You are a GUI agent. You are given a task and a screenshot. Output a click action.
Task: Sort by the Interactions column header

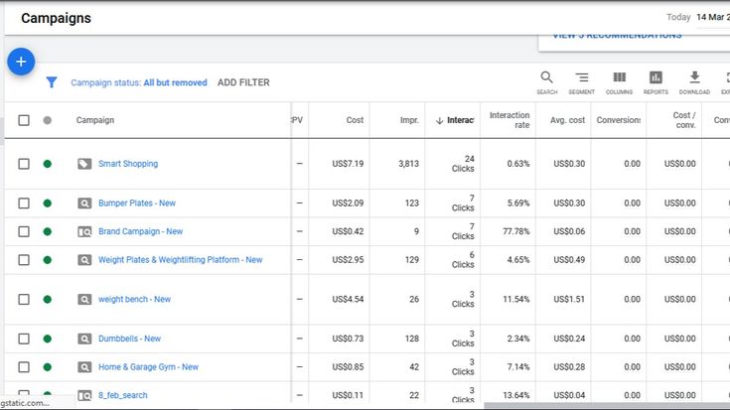455,120
